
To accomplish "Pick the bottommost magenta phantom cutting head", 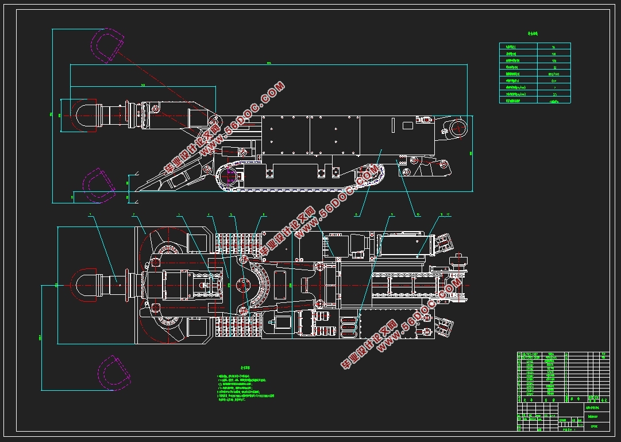I will tap(114, 373).
